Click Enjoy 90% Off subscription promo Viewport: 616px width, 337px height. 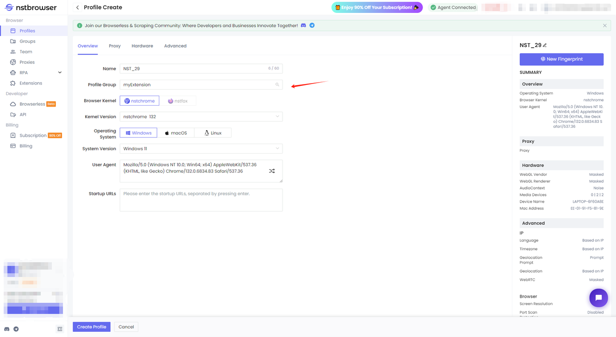pos(377,7)
